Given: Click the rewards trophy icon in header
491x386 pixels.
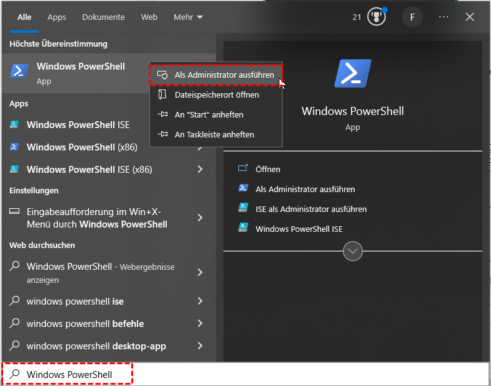Looking at the screenshot, I should point(376,17).
